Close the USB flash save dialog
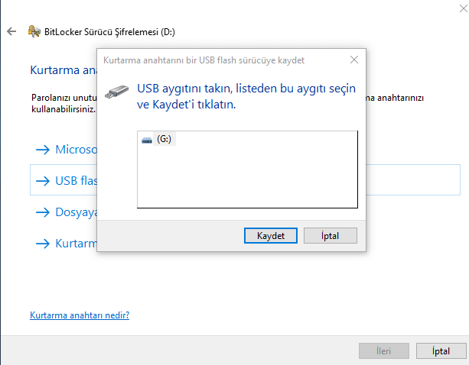This screenshot has width=469, height=365. coord(353,60)
